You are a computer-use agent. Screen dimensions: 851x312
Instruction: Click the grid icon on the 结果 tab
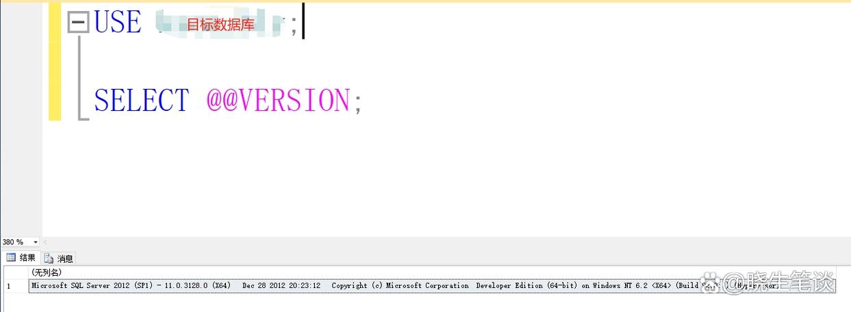pyautogui.click(x=11, y=258)
